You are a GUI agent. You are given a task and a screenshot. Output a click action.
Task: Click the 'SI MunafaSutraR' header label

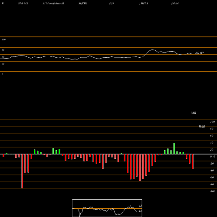click(53, 3)
